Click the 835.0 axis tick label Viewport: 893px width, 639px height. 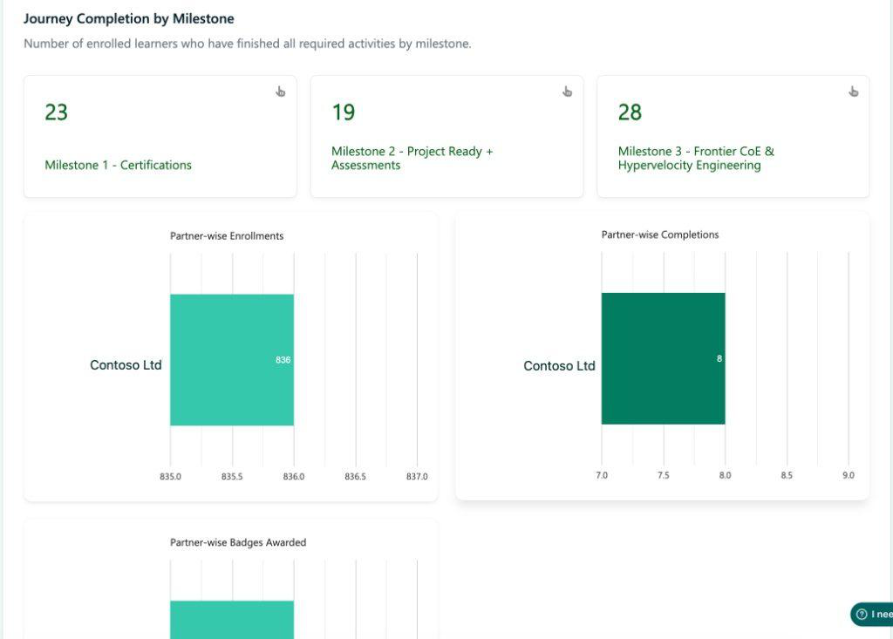pyautogui.click(x=170, y=477)
